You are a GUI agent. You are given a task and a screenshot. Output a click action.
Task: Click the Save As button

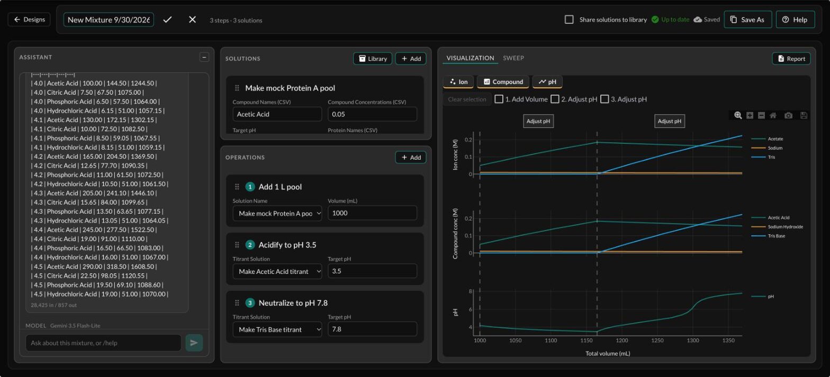point(747,20)
